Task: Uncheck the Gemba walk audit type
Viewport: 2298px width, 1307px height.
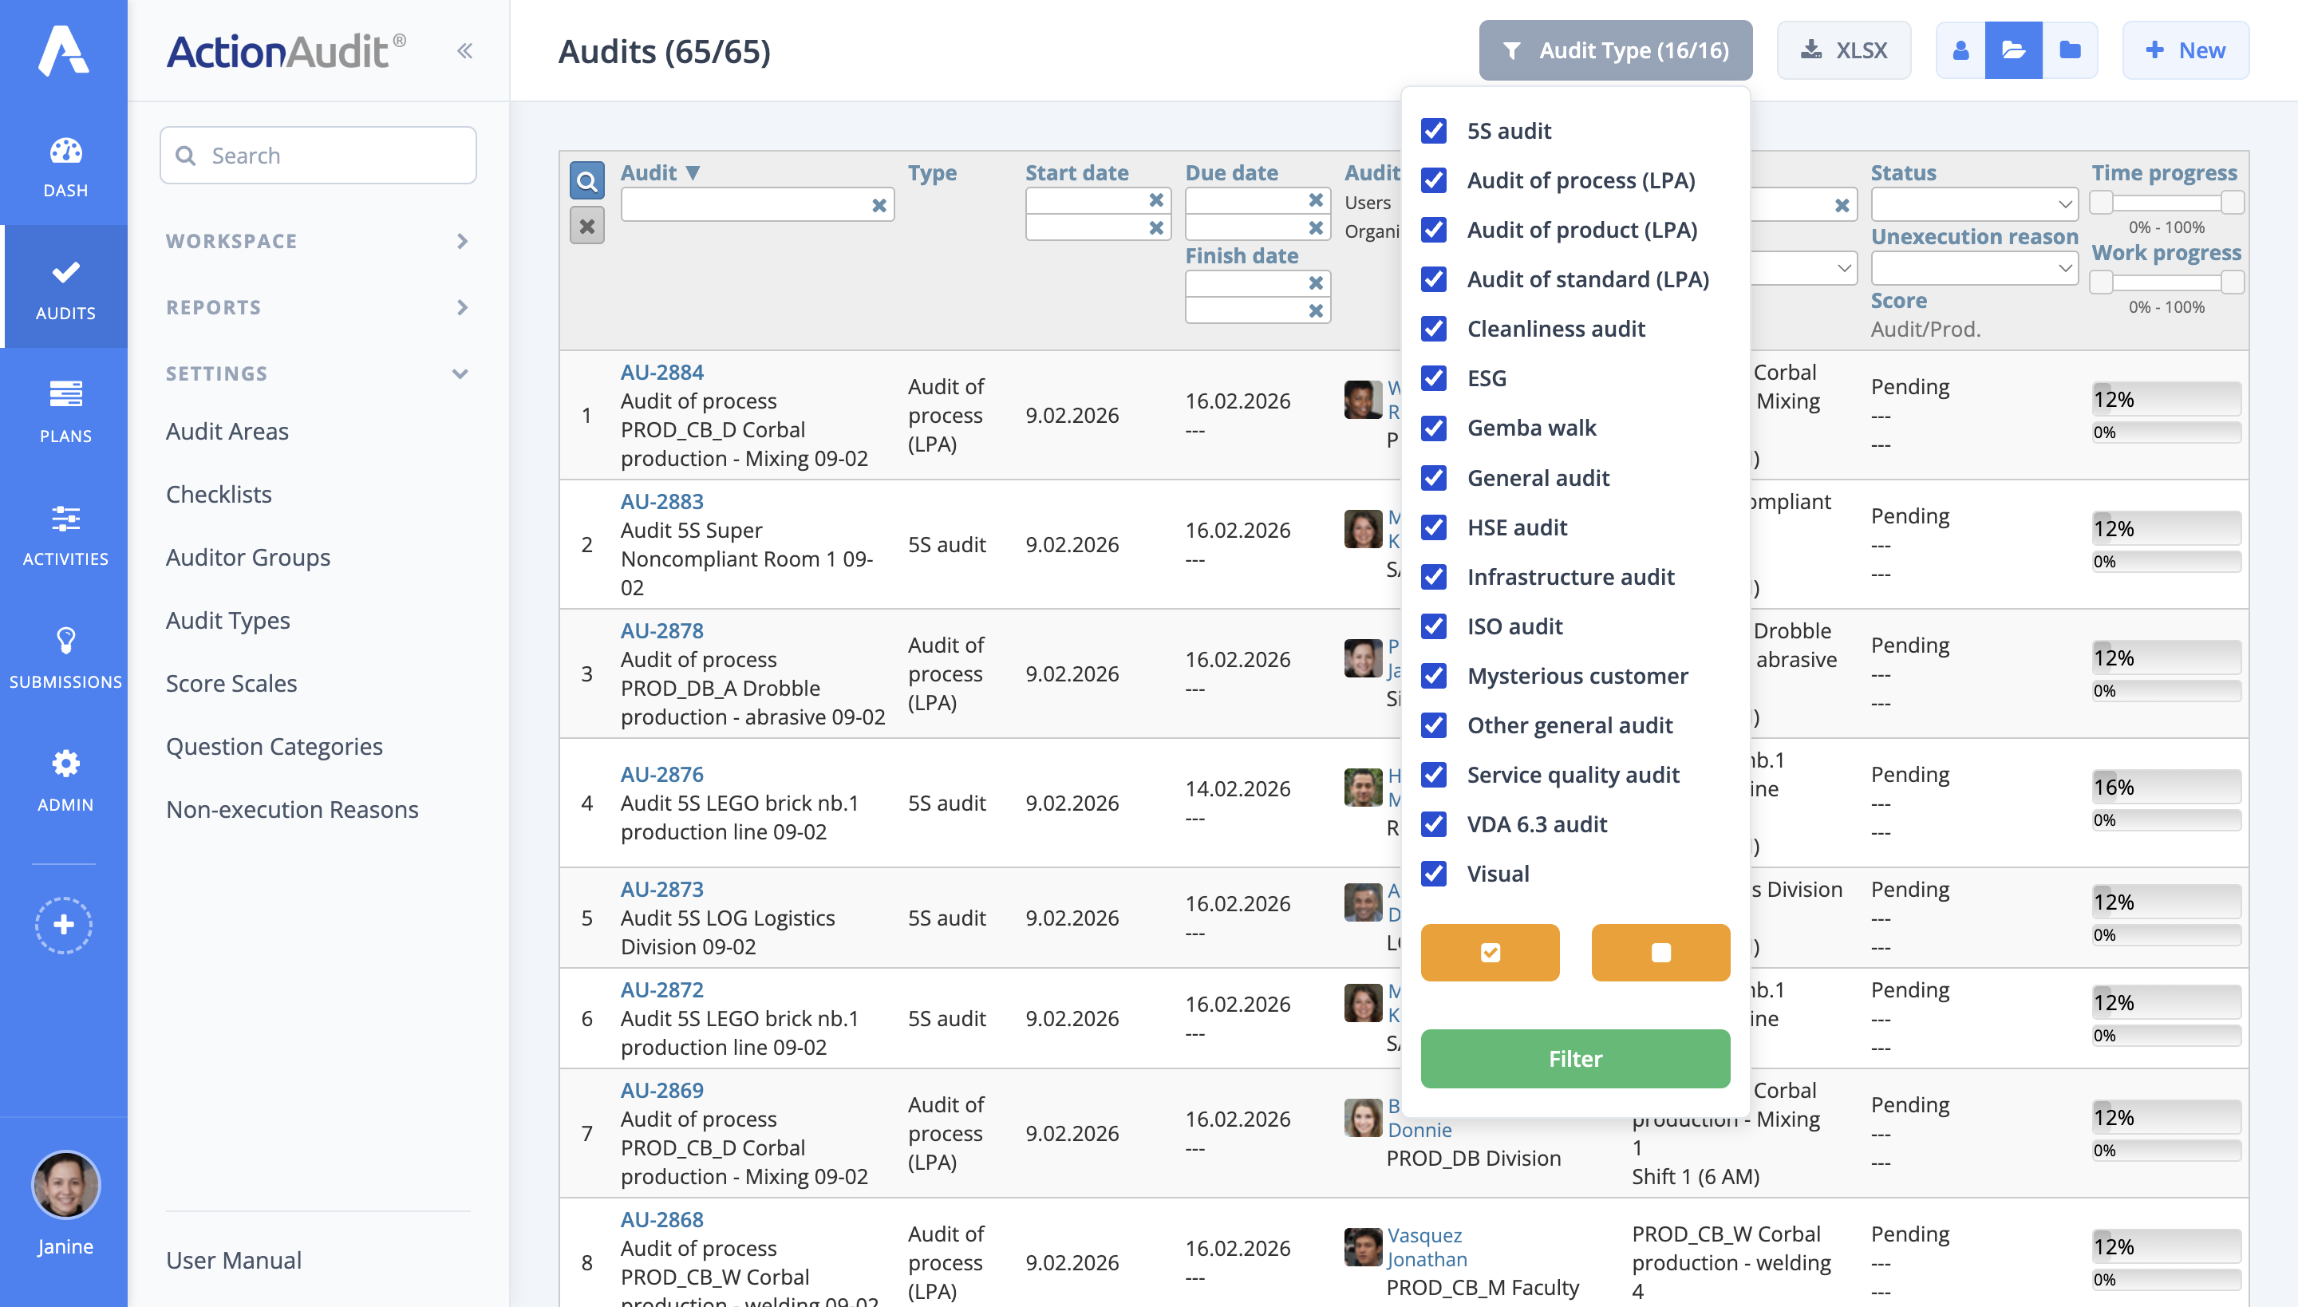Action: tap(1434, 428)
